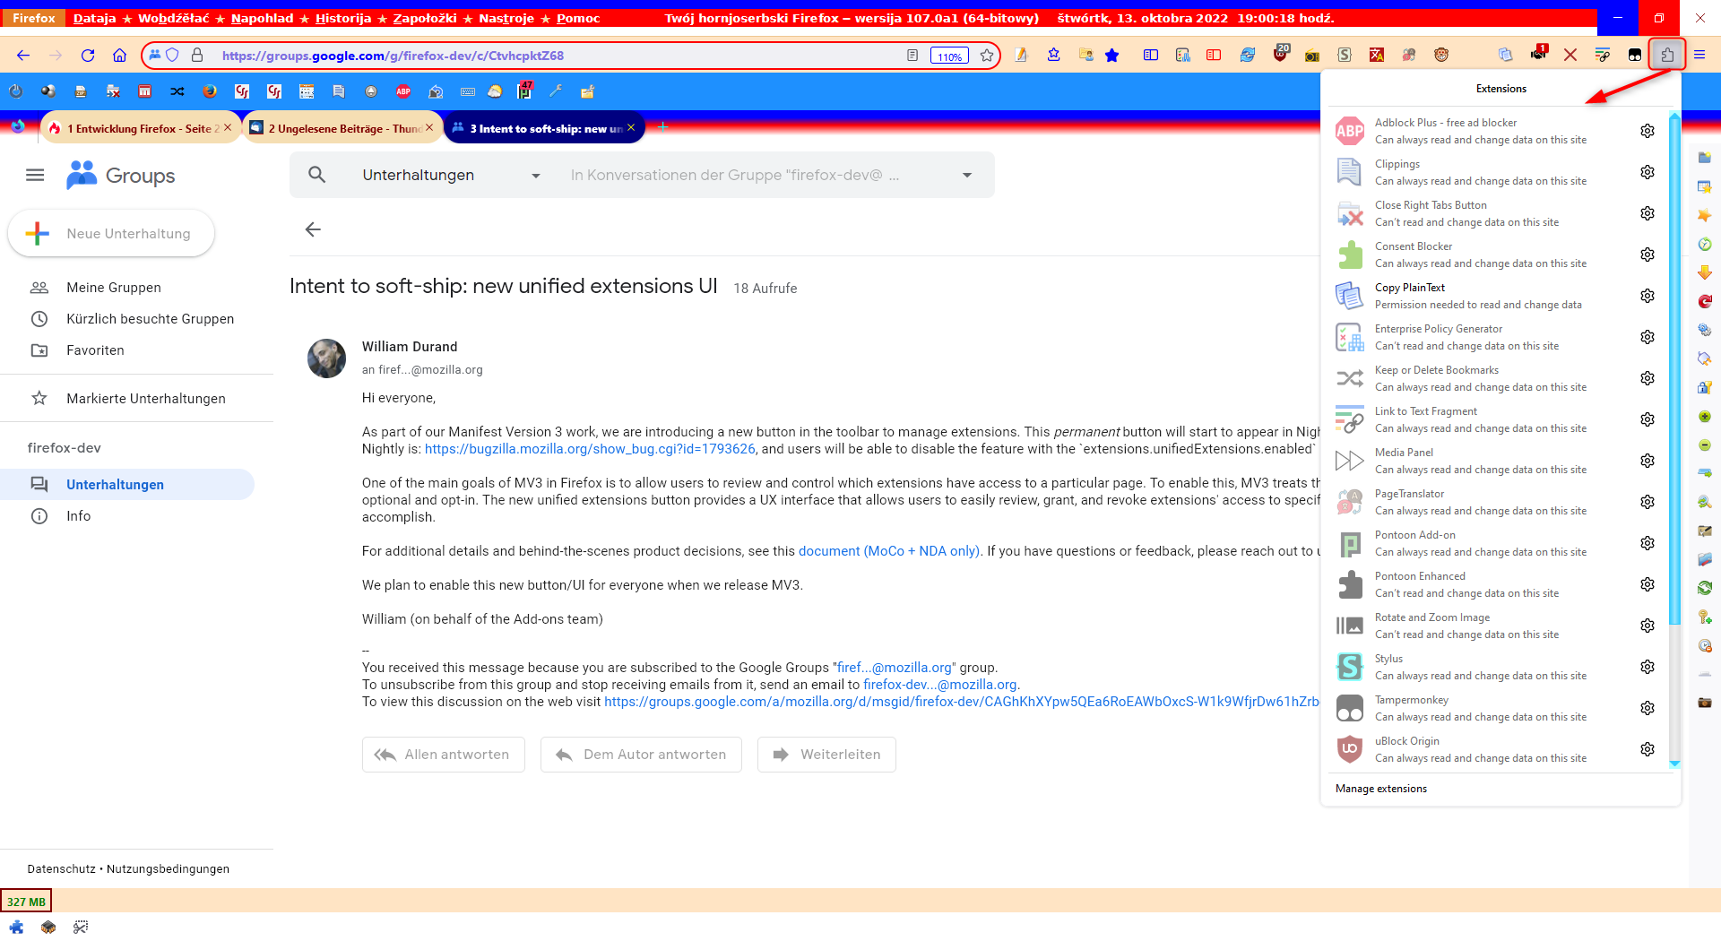
Task: Reload the current page
Action: (88, 56)
